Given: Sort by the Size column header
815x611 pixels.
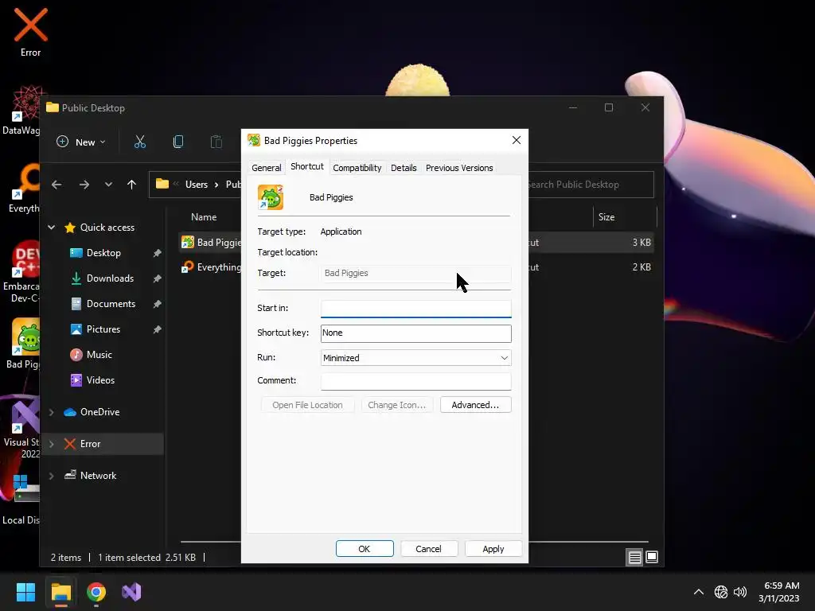Looking at the screenshot, I should (606, 217).
